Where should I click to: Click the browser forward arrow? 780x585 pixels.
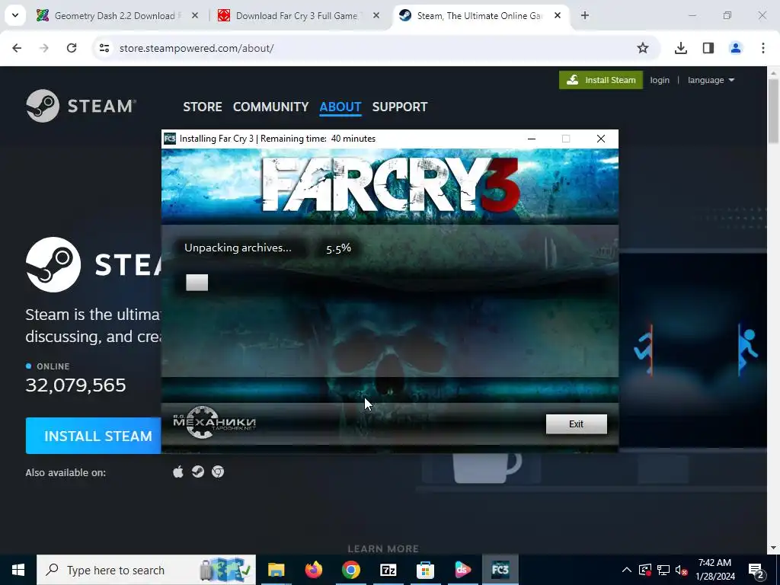point(44,48)
